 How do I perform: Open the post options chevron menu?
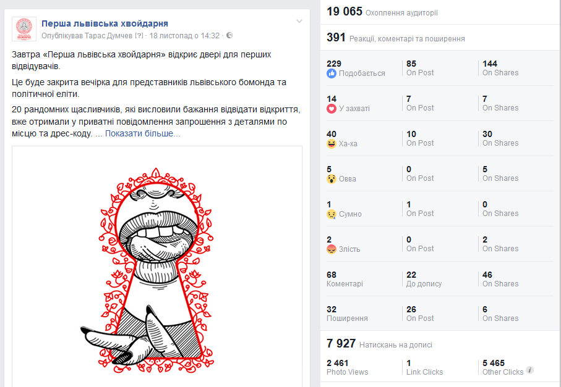299,22
